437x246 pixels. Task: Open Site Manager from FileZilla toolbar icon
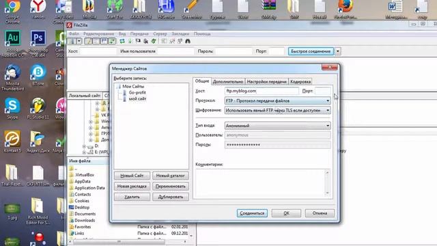(72, 41)
